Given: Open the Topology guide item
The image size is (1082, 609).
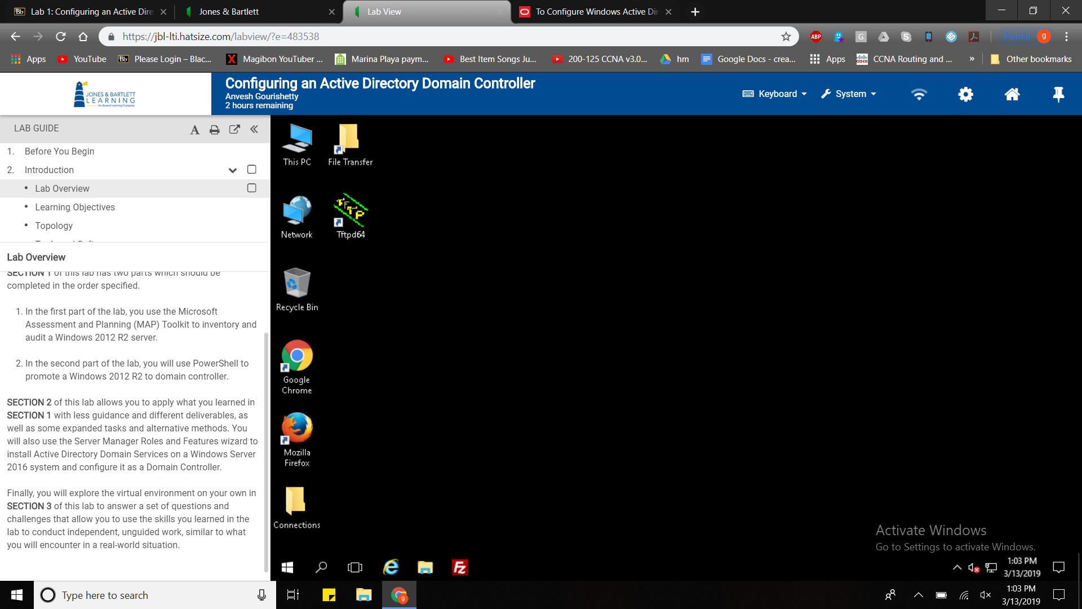Looking at the screenshot, I should click(x=54, y=226).
